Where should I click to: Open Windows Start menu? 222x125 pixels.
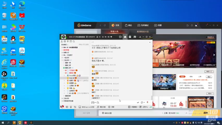pyautogui.click(x=3, y=123)
